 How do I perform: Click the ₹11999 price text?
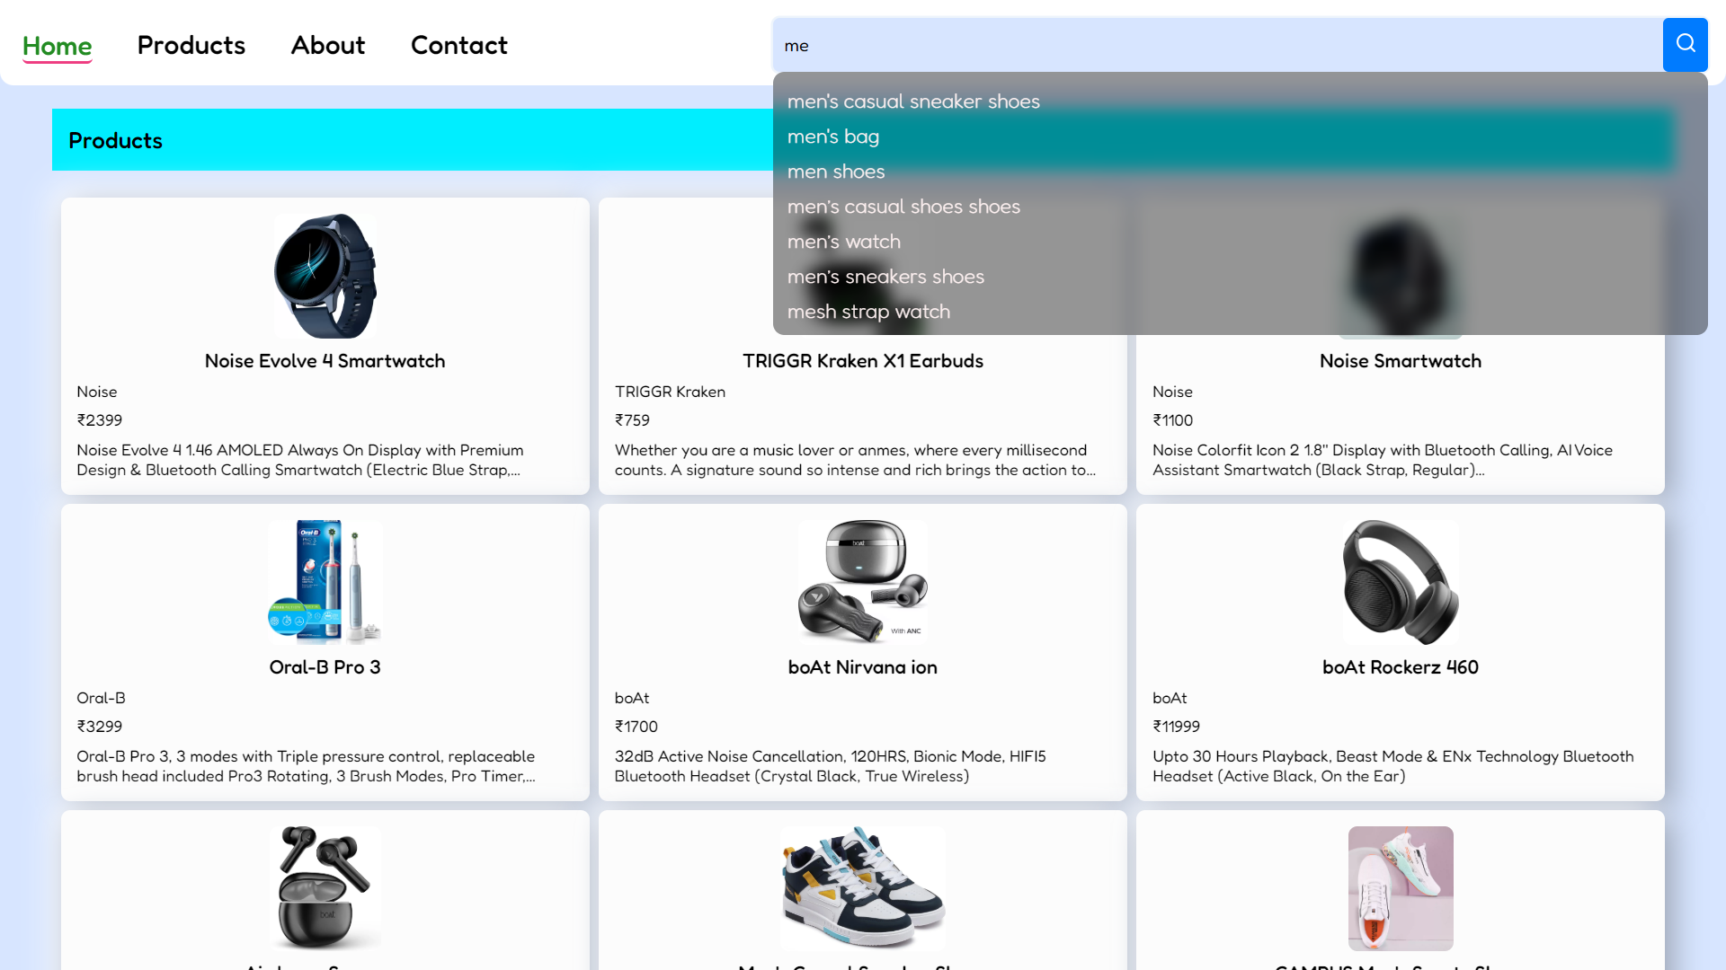(x=1177, y=727)
